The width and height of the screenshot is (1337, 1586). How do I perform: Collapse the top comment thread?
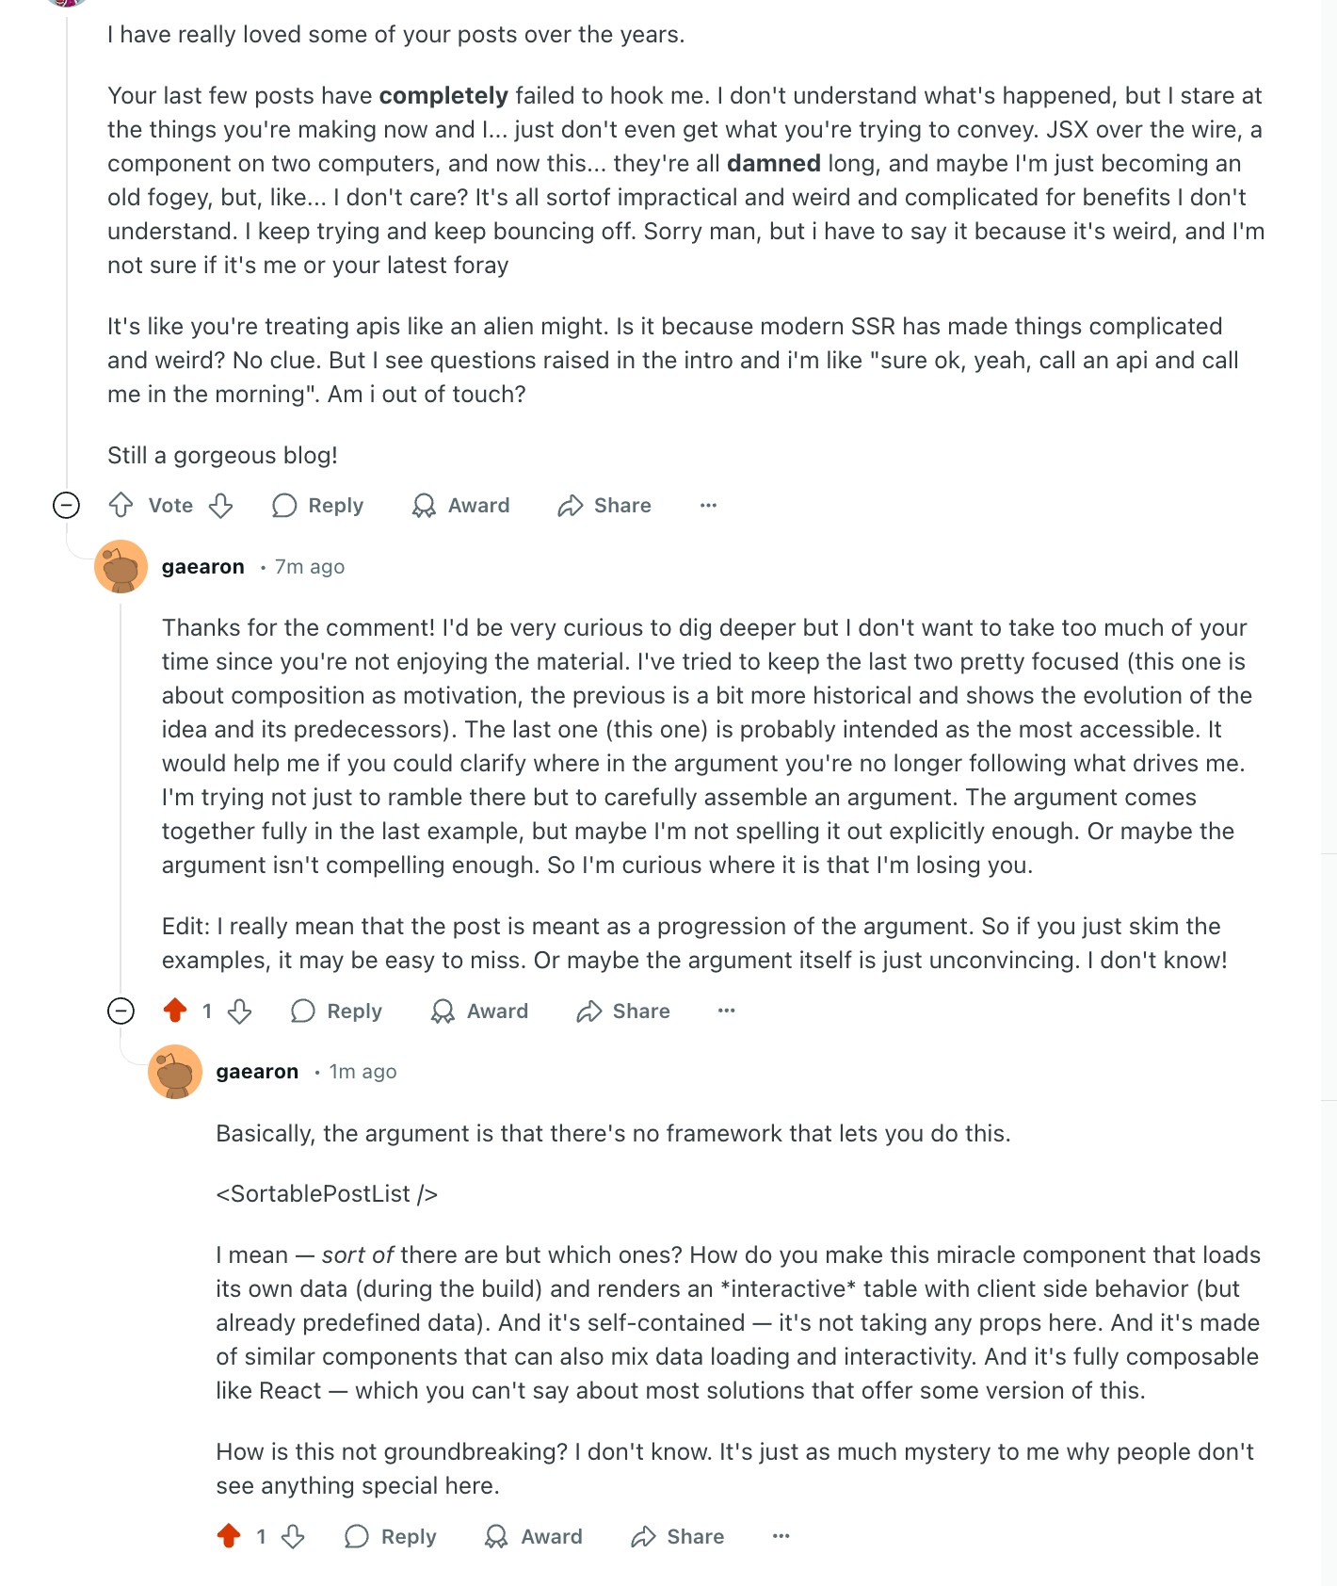point(66,506)
